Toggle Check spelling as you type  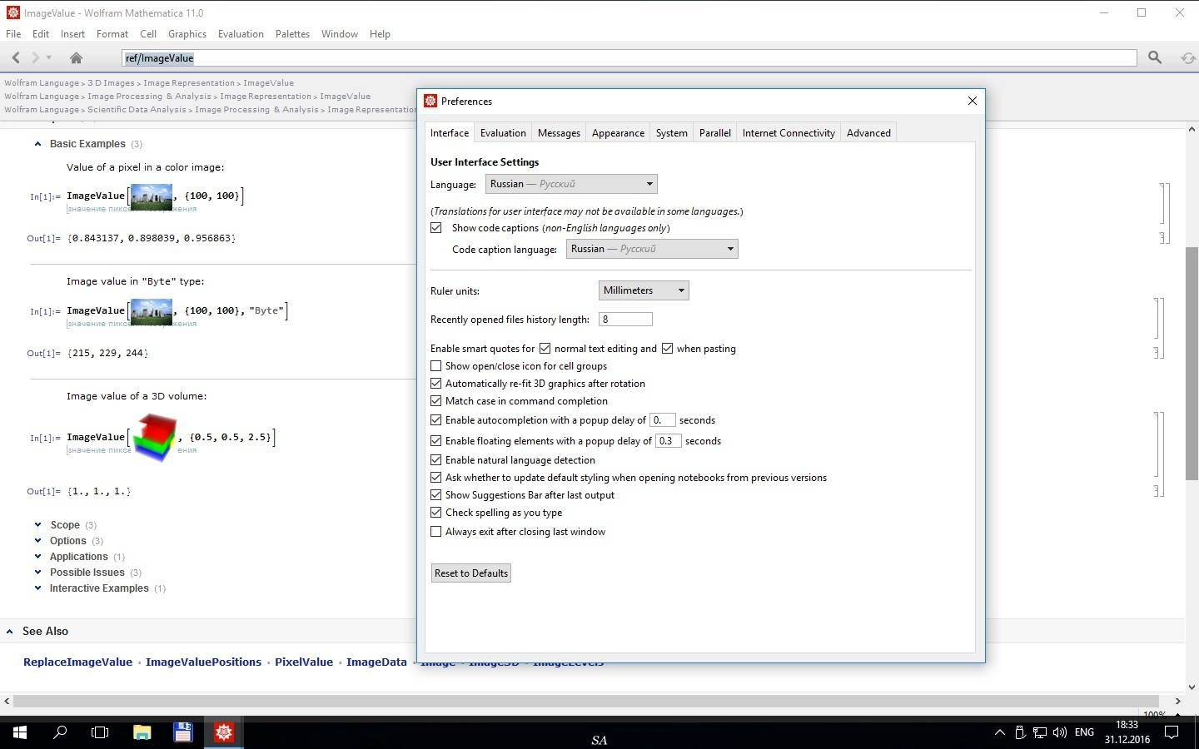click(435, 512)
